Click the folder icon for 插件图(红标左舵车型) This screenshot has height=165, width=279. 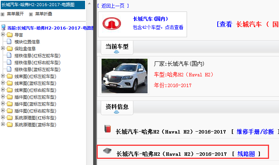point(10,97)
